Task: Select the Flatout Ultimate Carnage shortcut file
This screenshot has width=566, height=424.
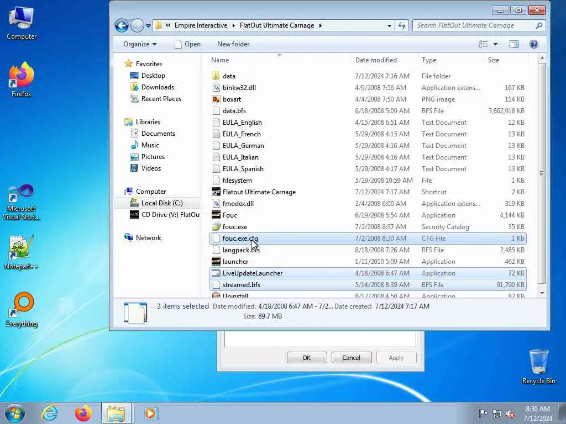Action: coord(259,192)
